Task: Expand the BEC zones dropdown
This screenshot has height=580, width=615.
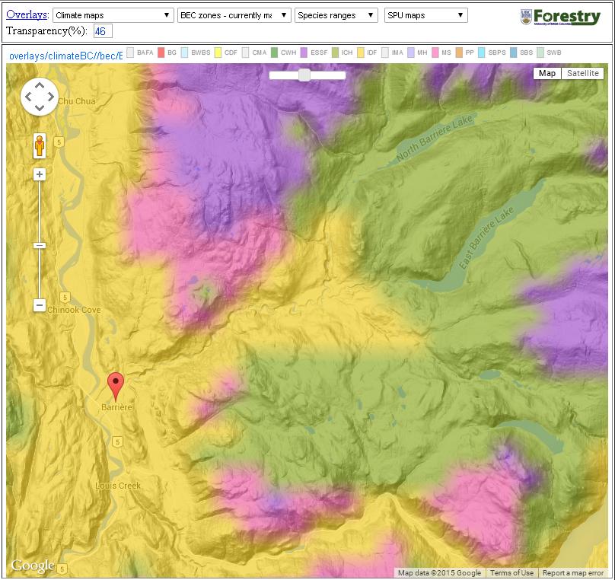Action: (x=234, y=15)
